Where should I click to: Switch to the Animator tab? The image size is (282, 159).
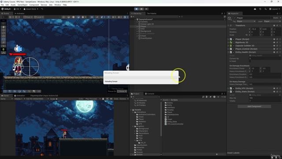point(19,14)
